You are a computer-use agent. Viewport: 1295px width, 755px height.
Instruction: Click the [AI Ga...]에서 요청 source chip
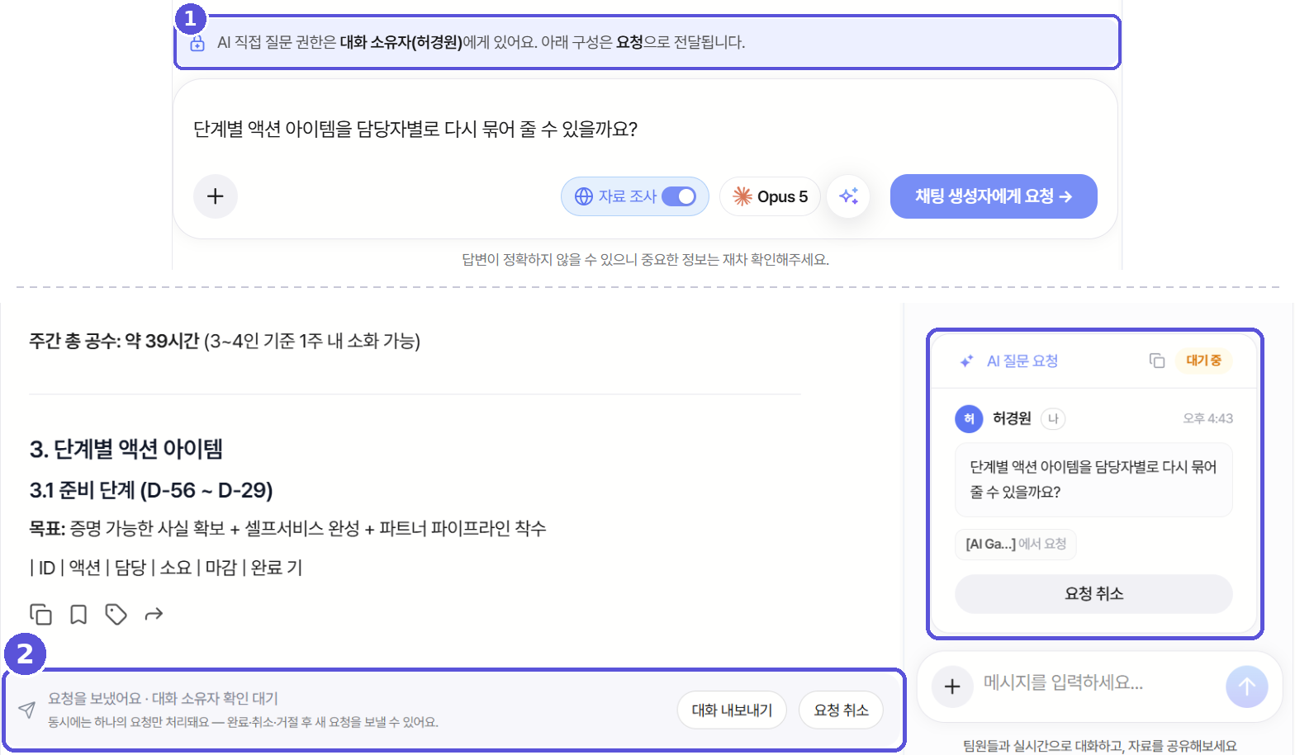pos(1016,545)
